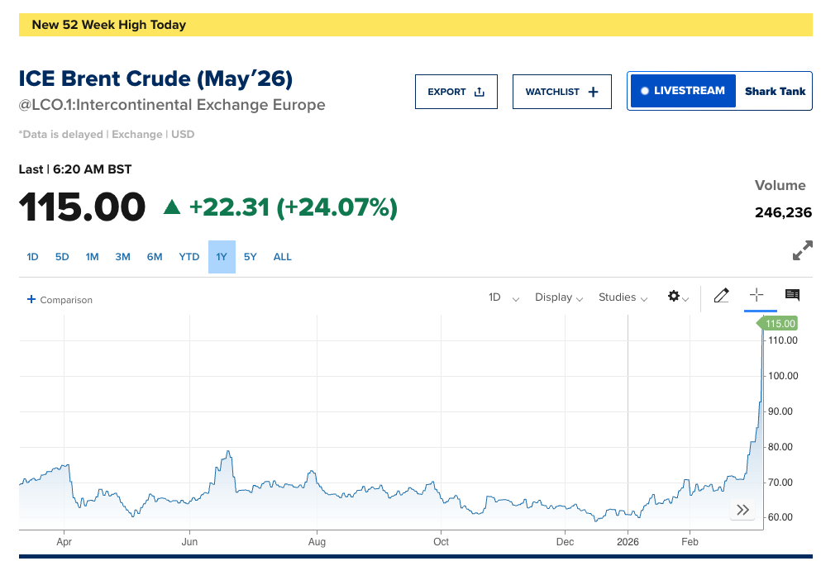Click the 115.00 price marker on axis
Screen dimensions: 821x561
[780, 324]
